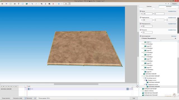Viewport: 179px width, 100px height.
Task: Toggle the grid icon in toolbar
Action: coord(59,4)
